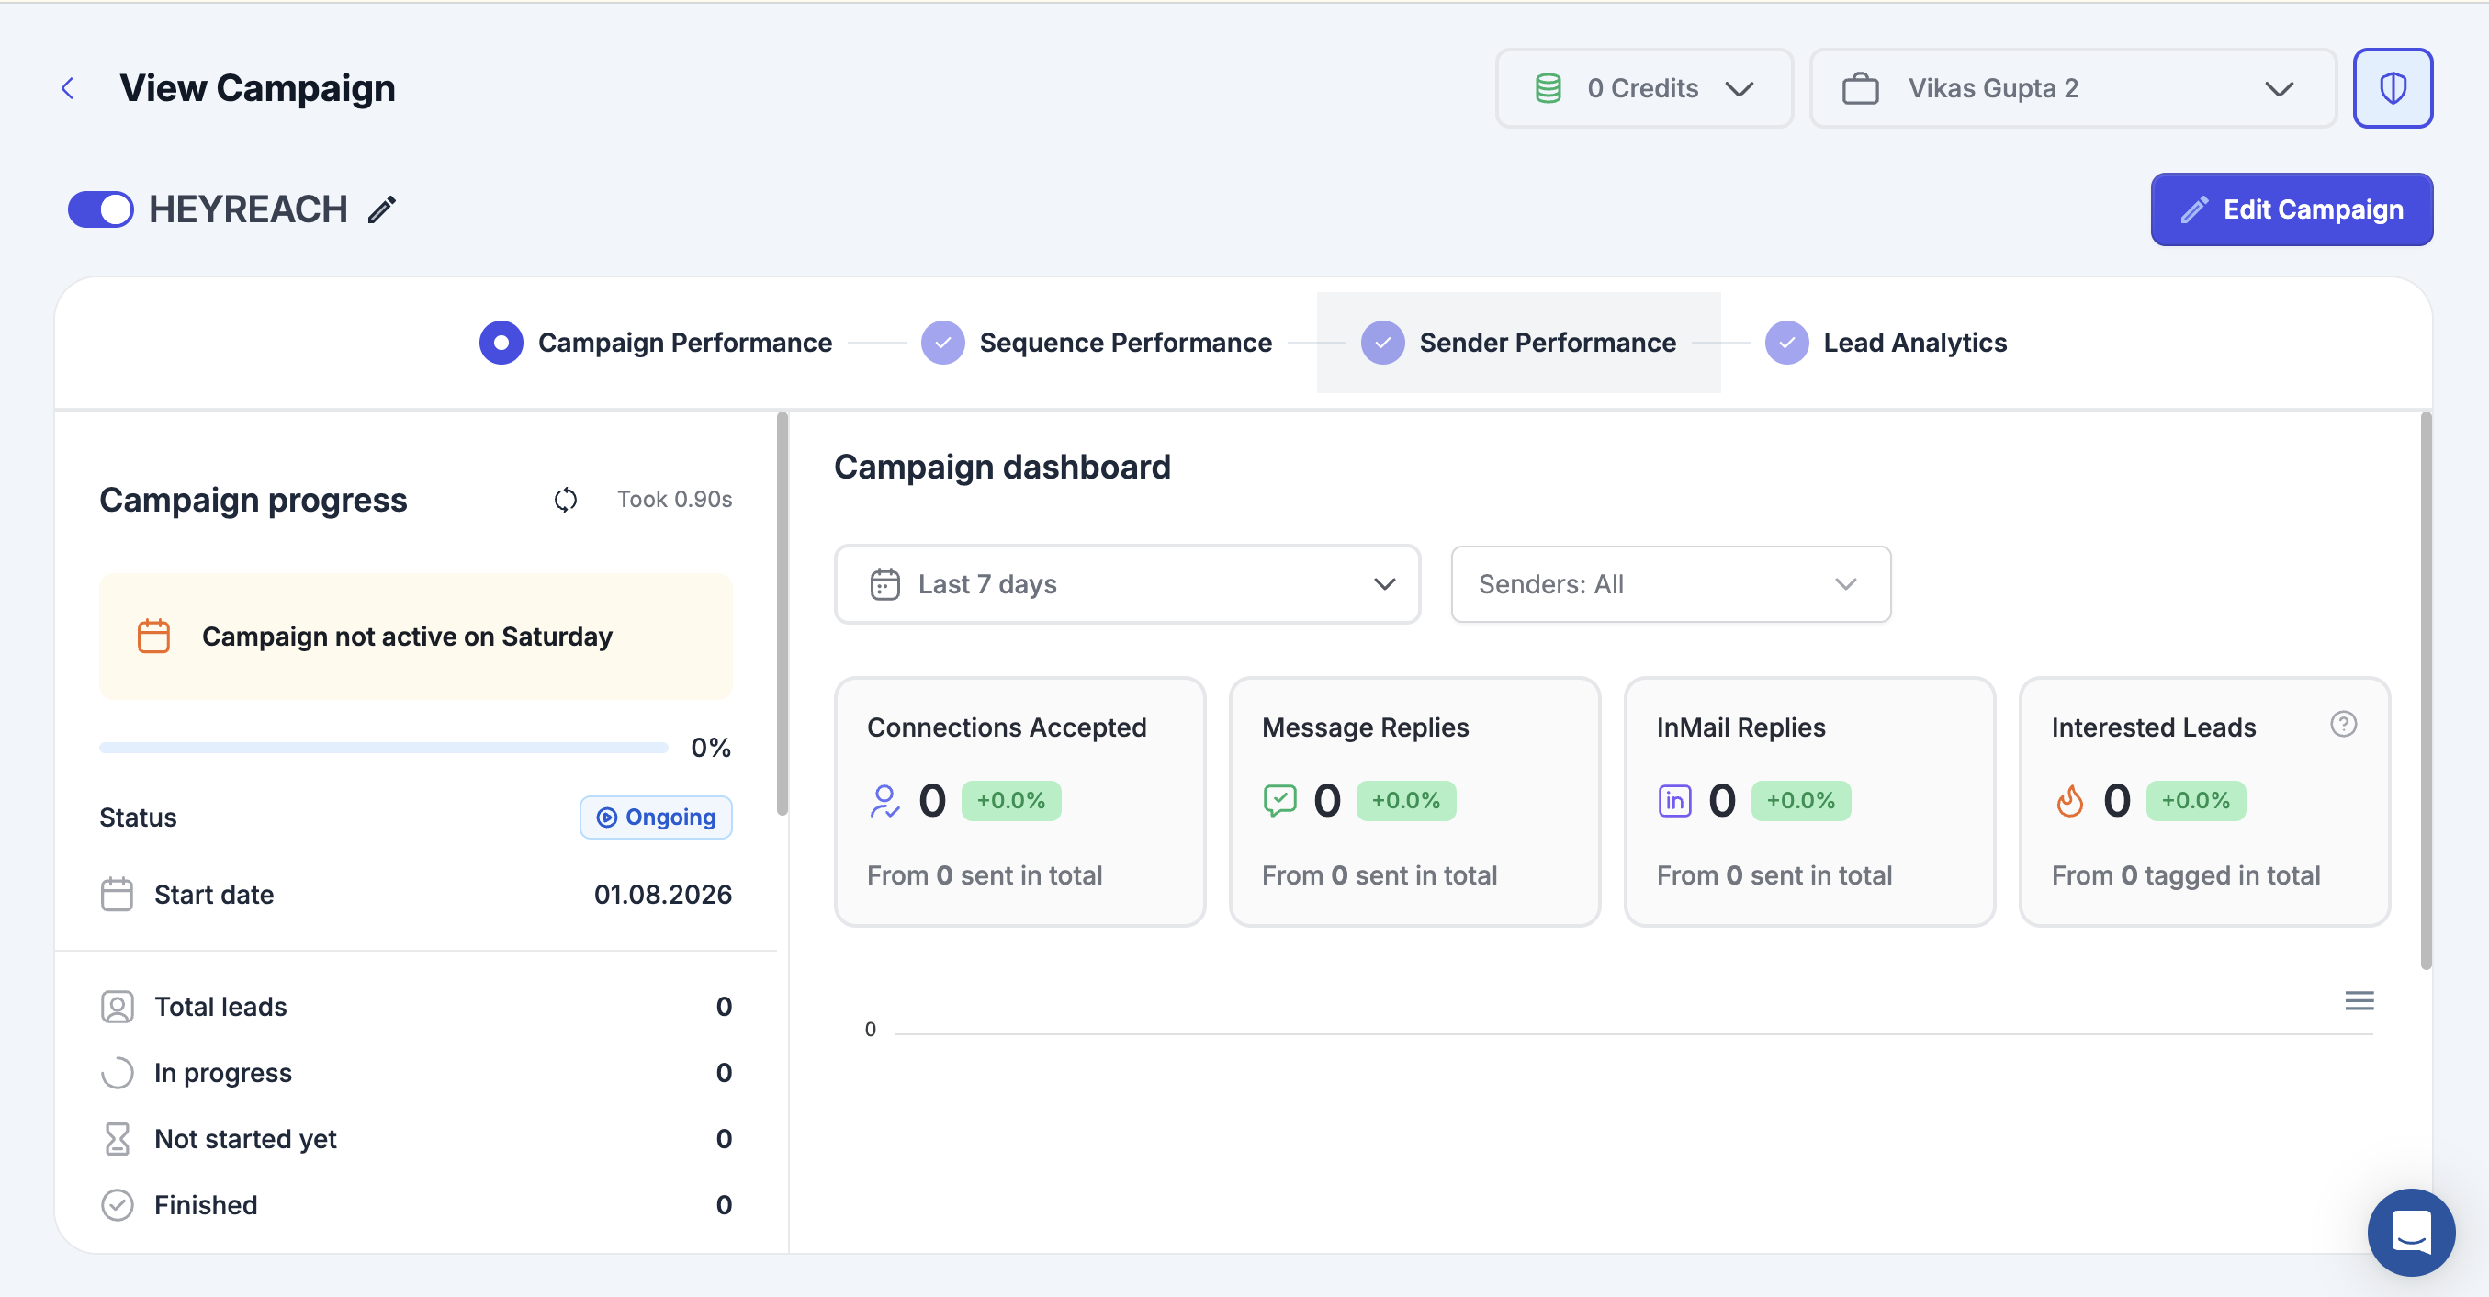Click the Campaign not active on Saturday notice

pos(415,637)
